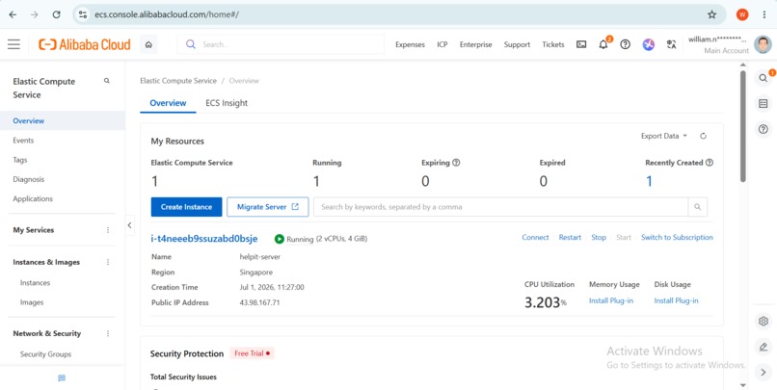The image size is (777, 390).
Task: Click the instance search magnifier button
Action: point(698,207)
